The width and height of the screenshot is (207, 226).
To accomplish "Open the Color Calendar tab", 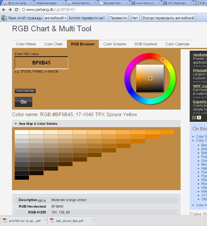I will (177, 44).
